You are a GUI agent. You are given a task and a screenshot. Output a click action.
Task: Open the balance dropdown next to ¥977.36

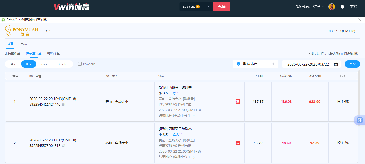(x=209, y=7)
